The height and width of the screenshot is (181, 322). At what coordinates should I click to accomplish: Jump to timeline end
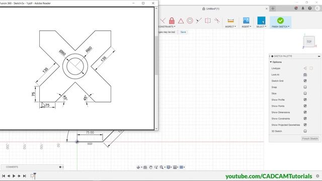pos(25,176)
